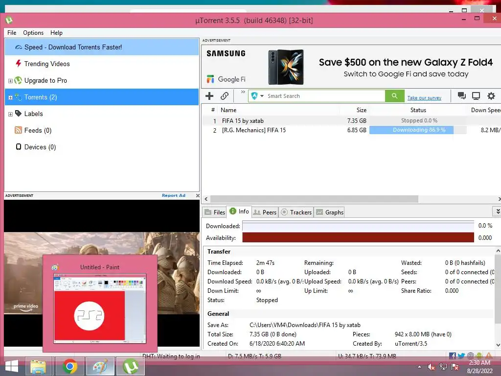Click the Stopped 0.0 % status bar
The width and height of the screenshot is (501, 376).
click(419, 120)
